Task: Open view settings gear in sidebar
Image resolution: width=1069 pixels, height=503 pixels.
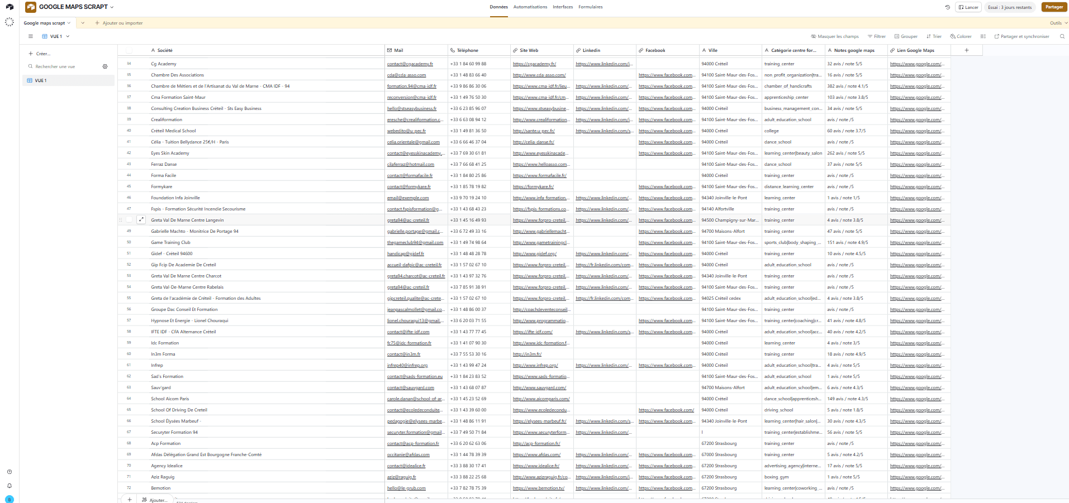Action: coord(105,66)
